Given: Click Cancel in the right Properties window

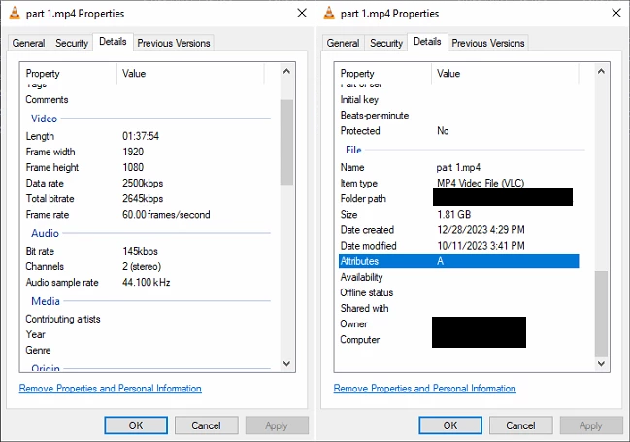Looking at the screenshot, I should [520, 425].
